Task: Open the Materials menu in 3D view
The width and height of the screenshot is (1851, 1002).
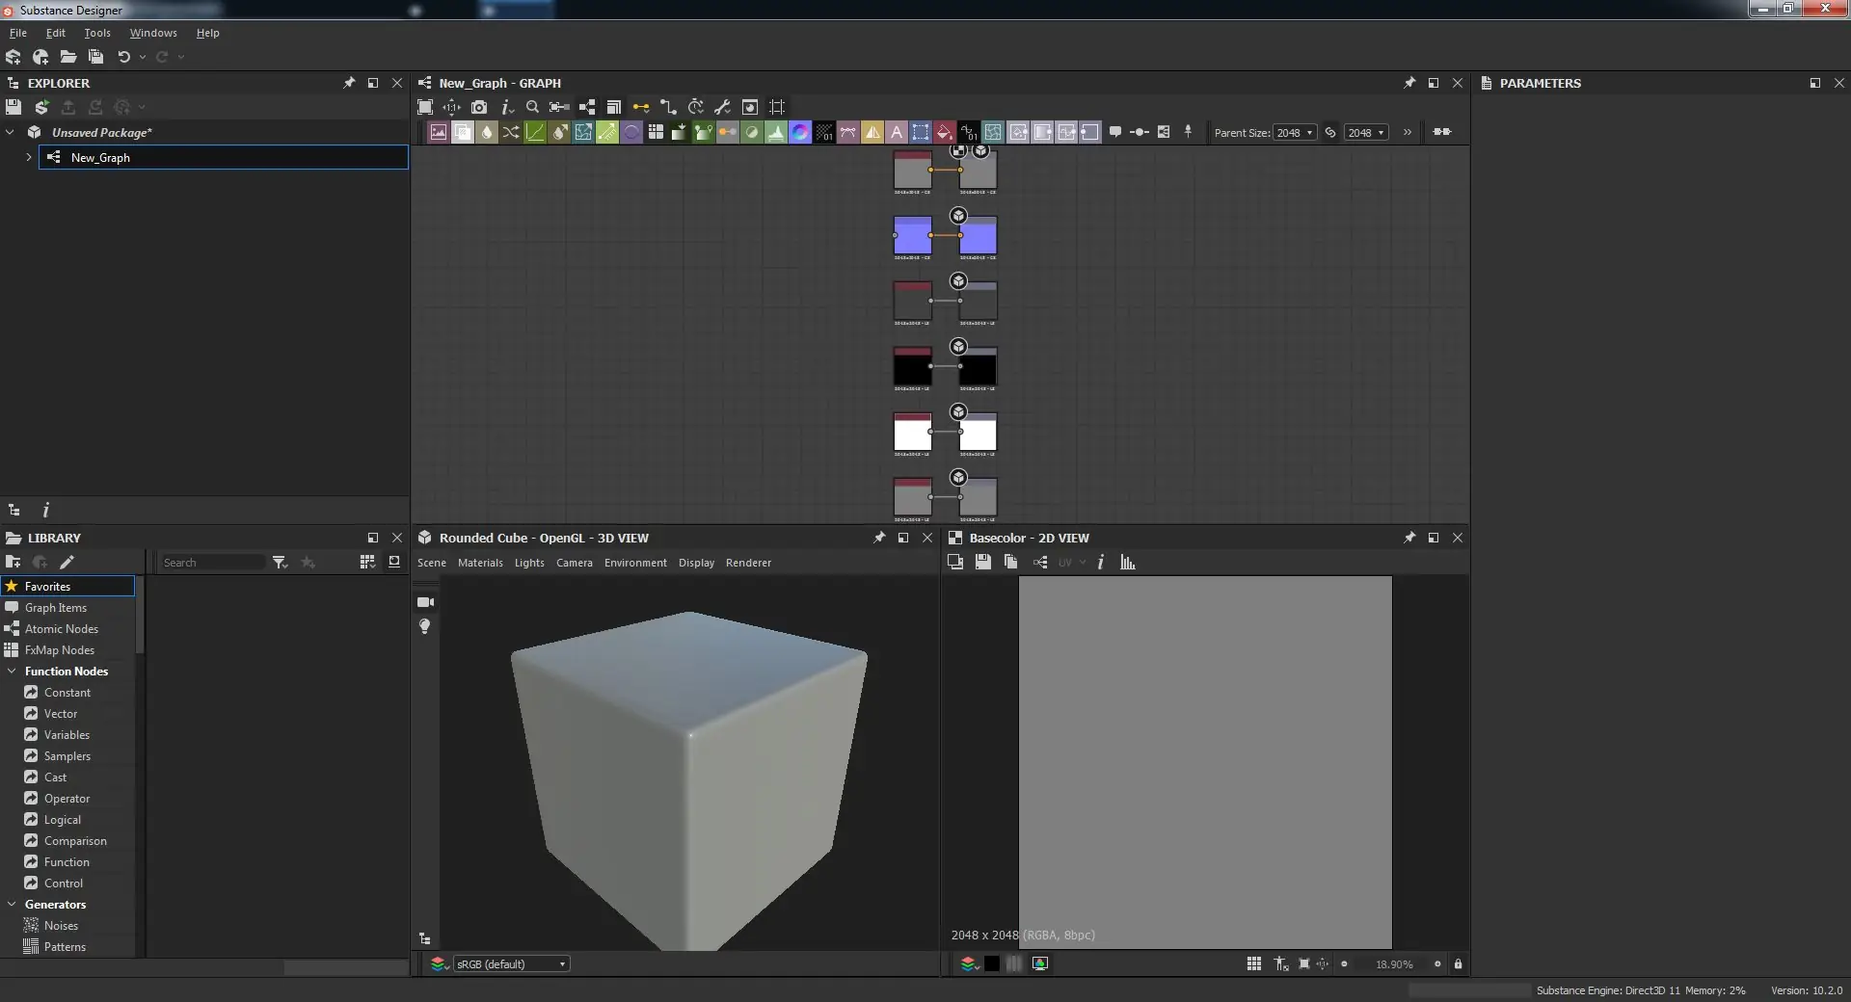Action: [480, 563]
